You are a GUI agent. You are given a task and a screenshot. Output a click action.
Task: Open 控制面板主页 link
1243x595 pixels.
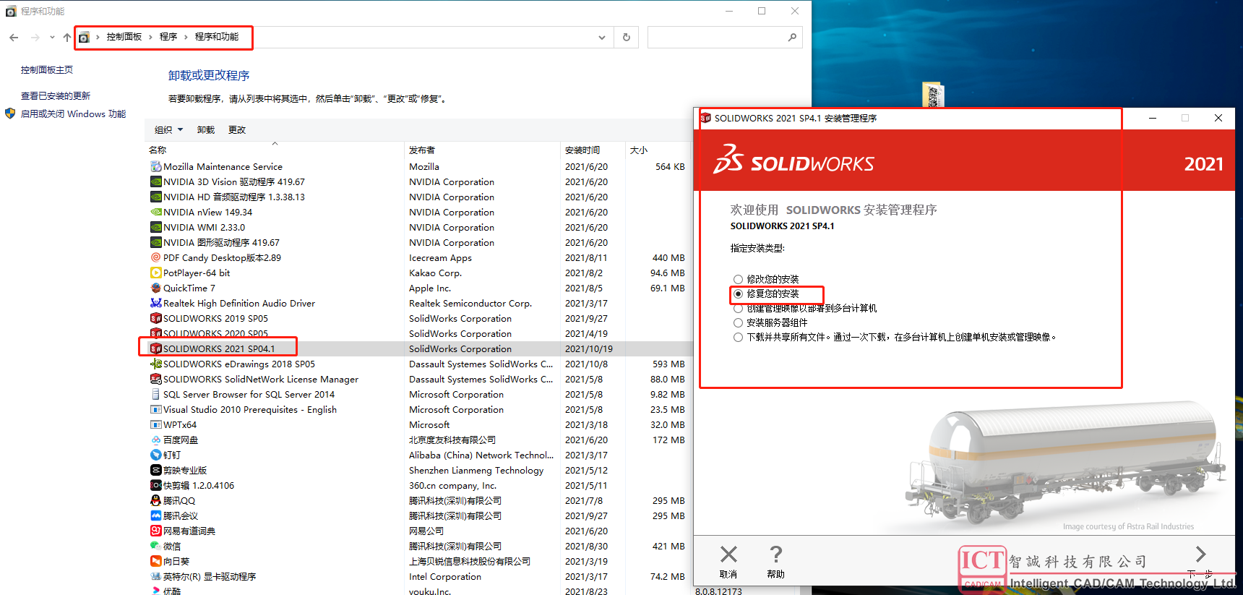pos(47,70)
